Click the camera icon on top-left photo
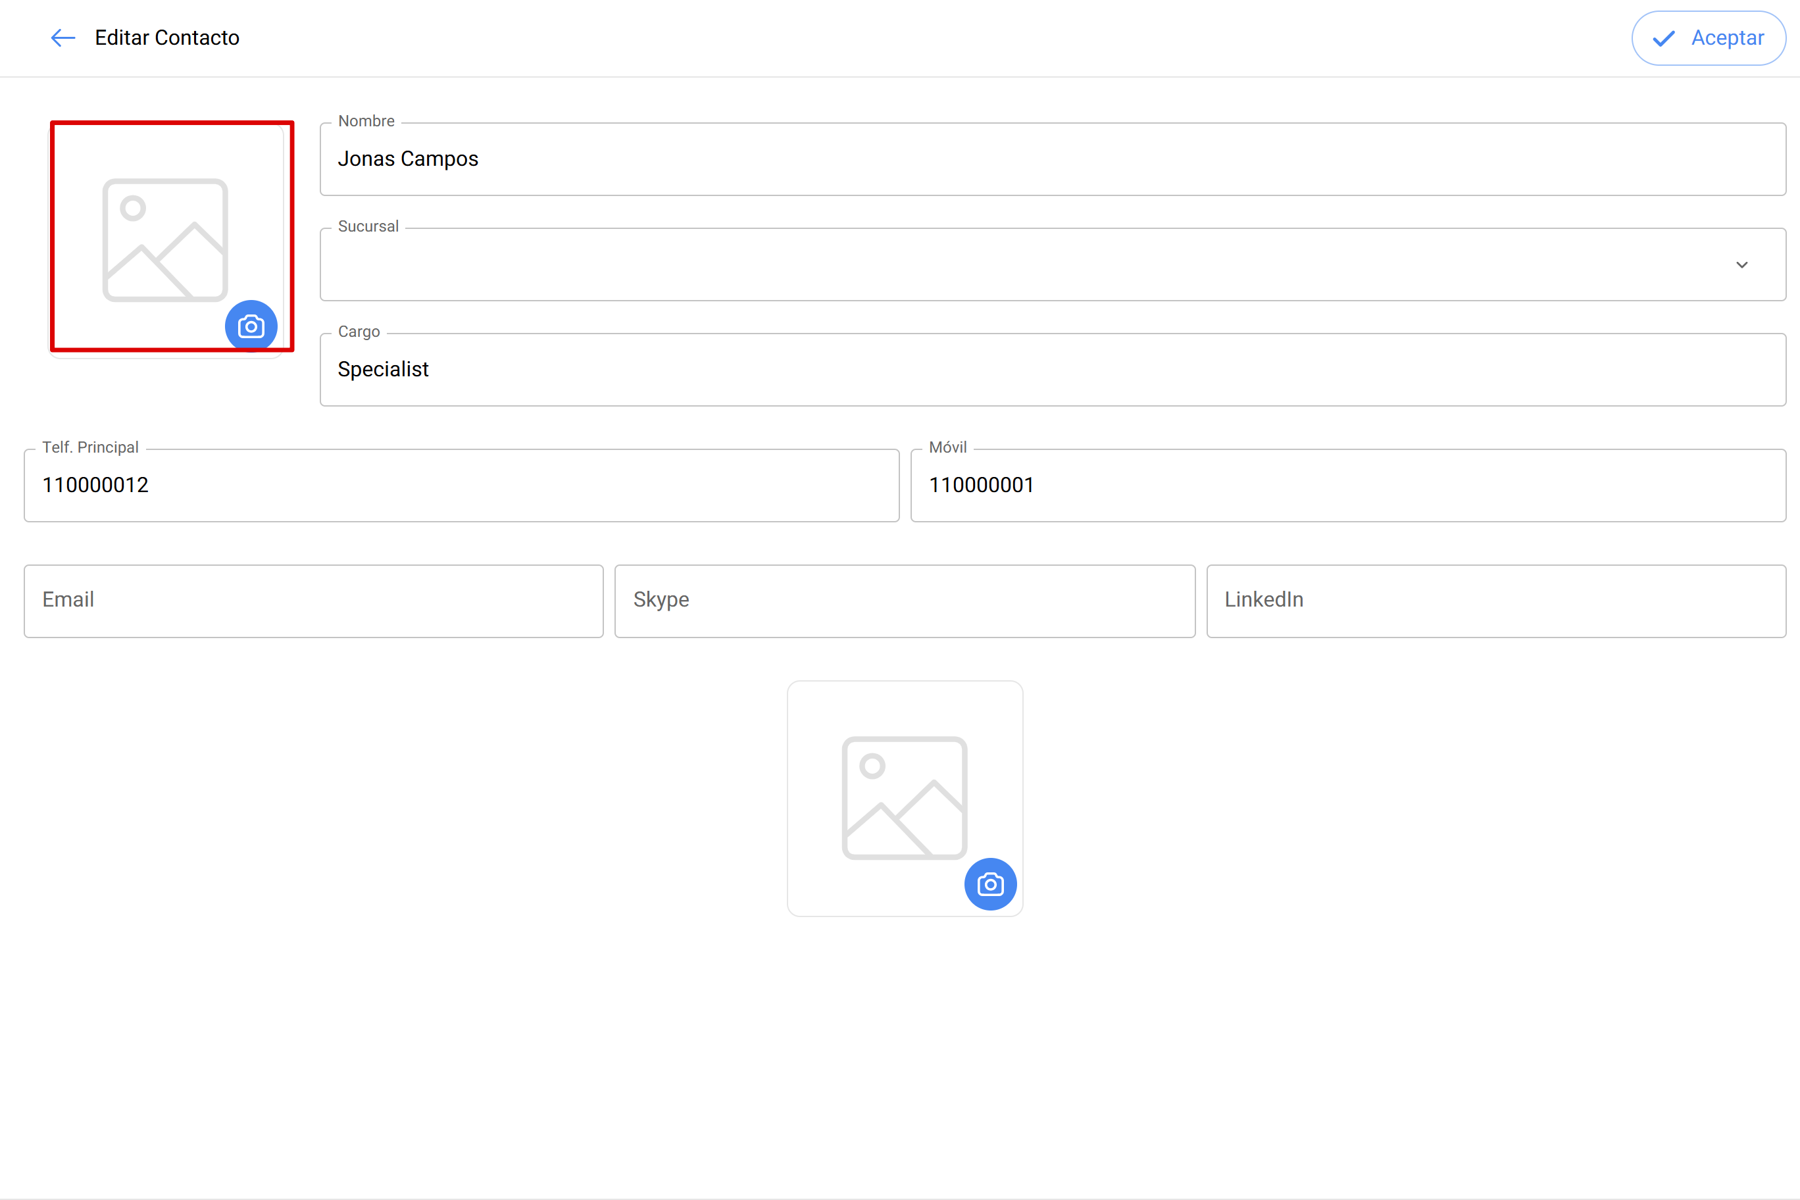Viewport: 1800px width, 1200px height. click(x=251, y=327)
